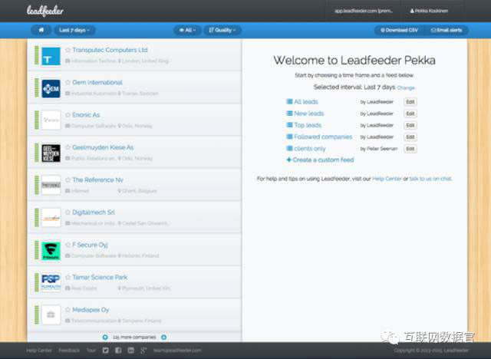Image resolution: width=491 pixels, height=359 pixels.
Task: Click the Leadfeeder logo
Action: pos(45,11)
